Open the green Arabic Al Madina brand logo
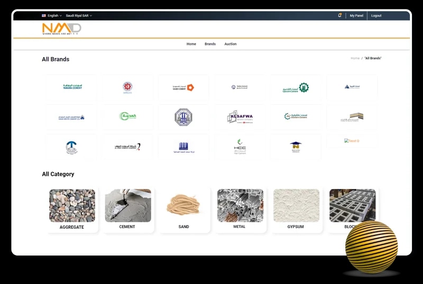This screenshot has width=423, height=284. [x=127, y=116]
